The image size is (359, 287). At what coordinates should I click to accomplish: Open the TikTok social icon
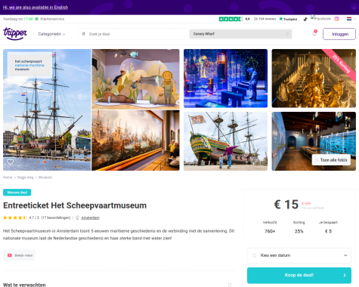tap(305, 19)
